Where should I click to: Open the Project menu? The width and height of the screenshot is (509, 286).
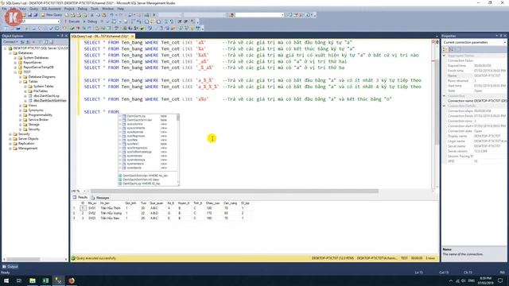69,9
